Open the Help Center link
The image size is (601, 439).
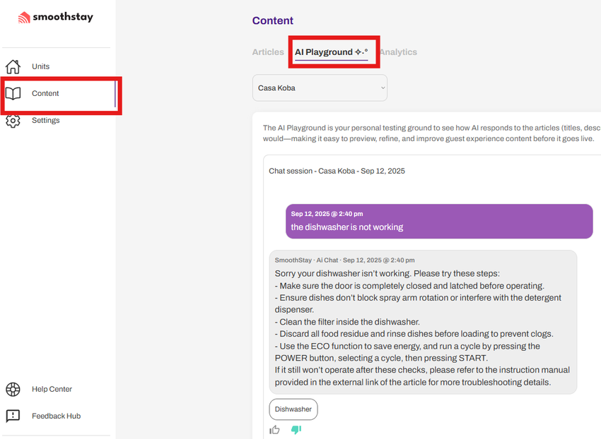[52, 390]
